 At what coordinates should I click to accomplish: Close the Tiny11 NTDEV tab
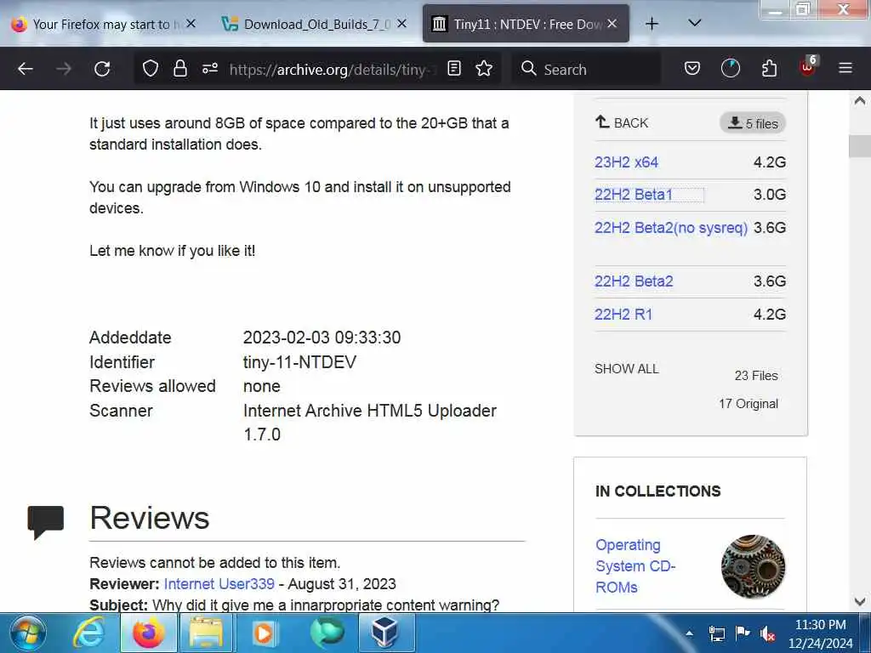point(612,24)
